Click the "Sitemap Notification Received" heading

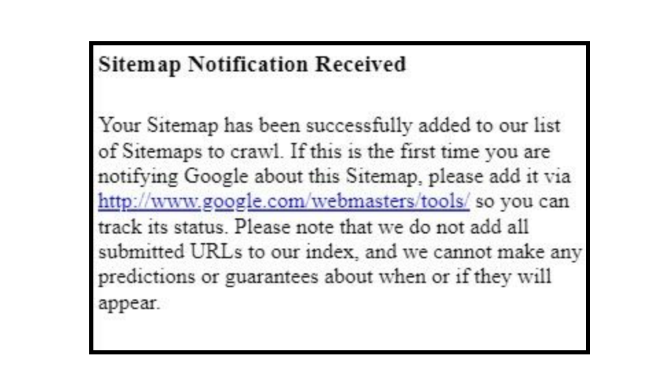tap(253, 65)
